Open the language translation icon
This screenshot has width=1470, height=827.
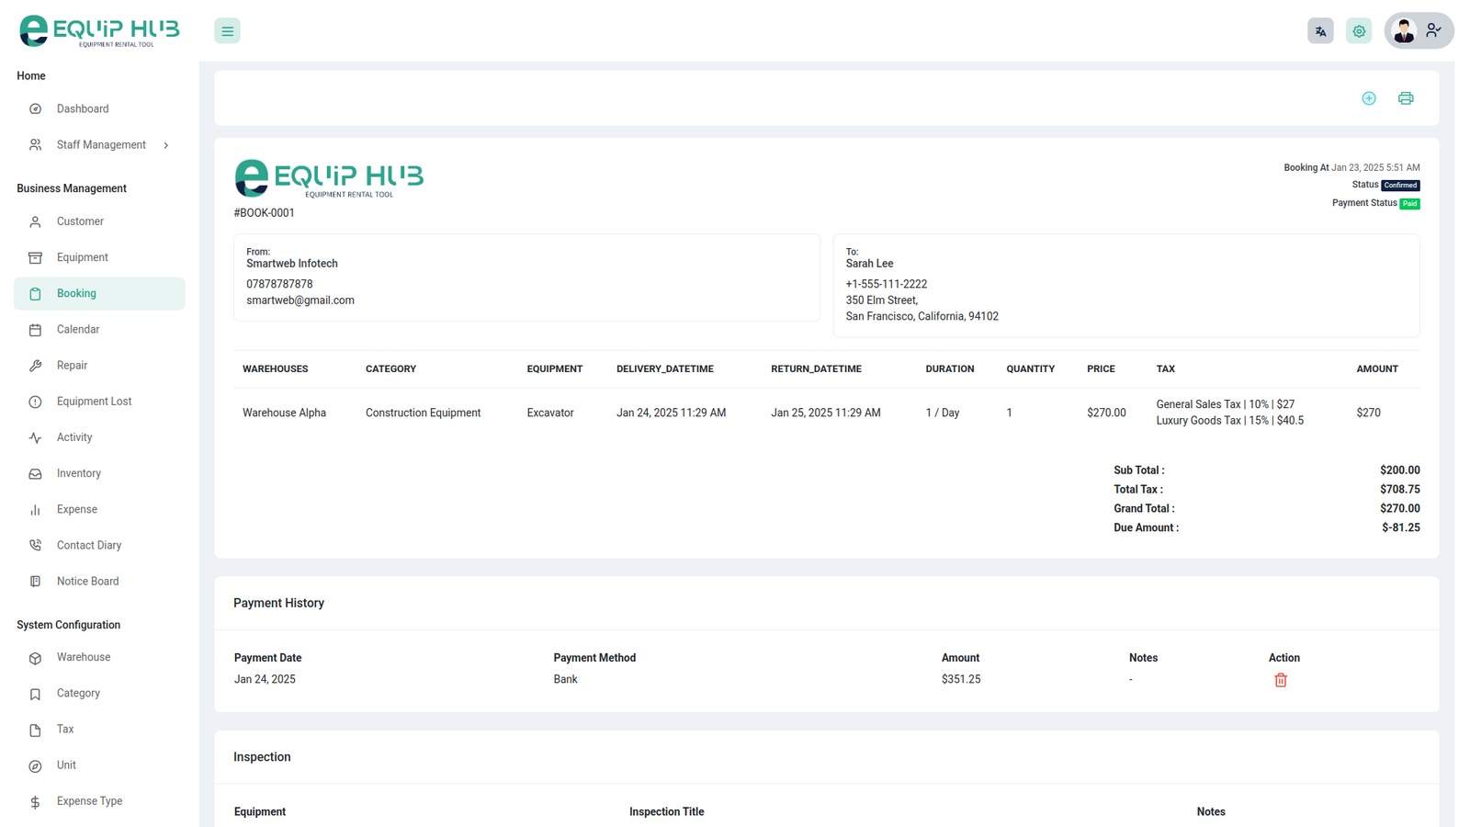coord(1320,31)
